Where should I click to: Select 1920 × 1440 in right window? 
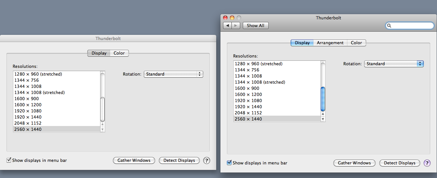coord(277,107)
